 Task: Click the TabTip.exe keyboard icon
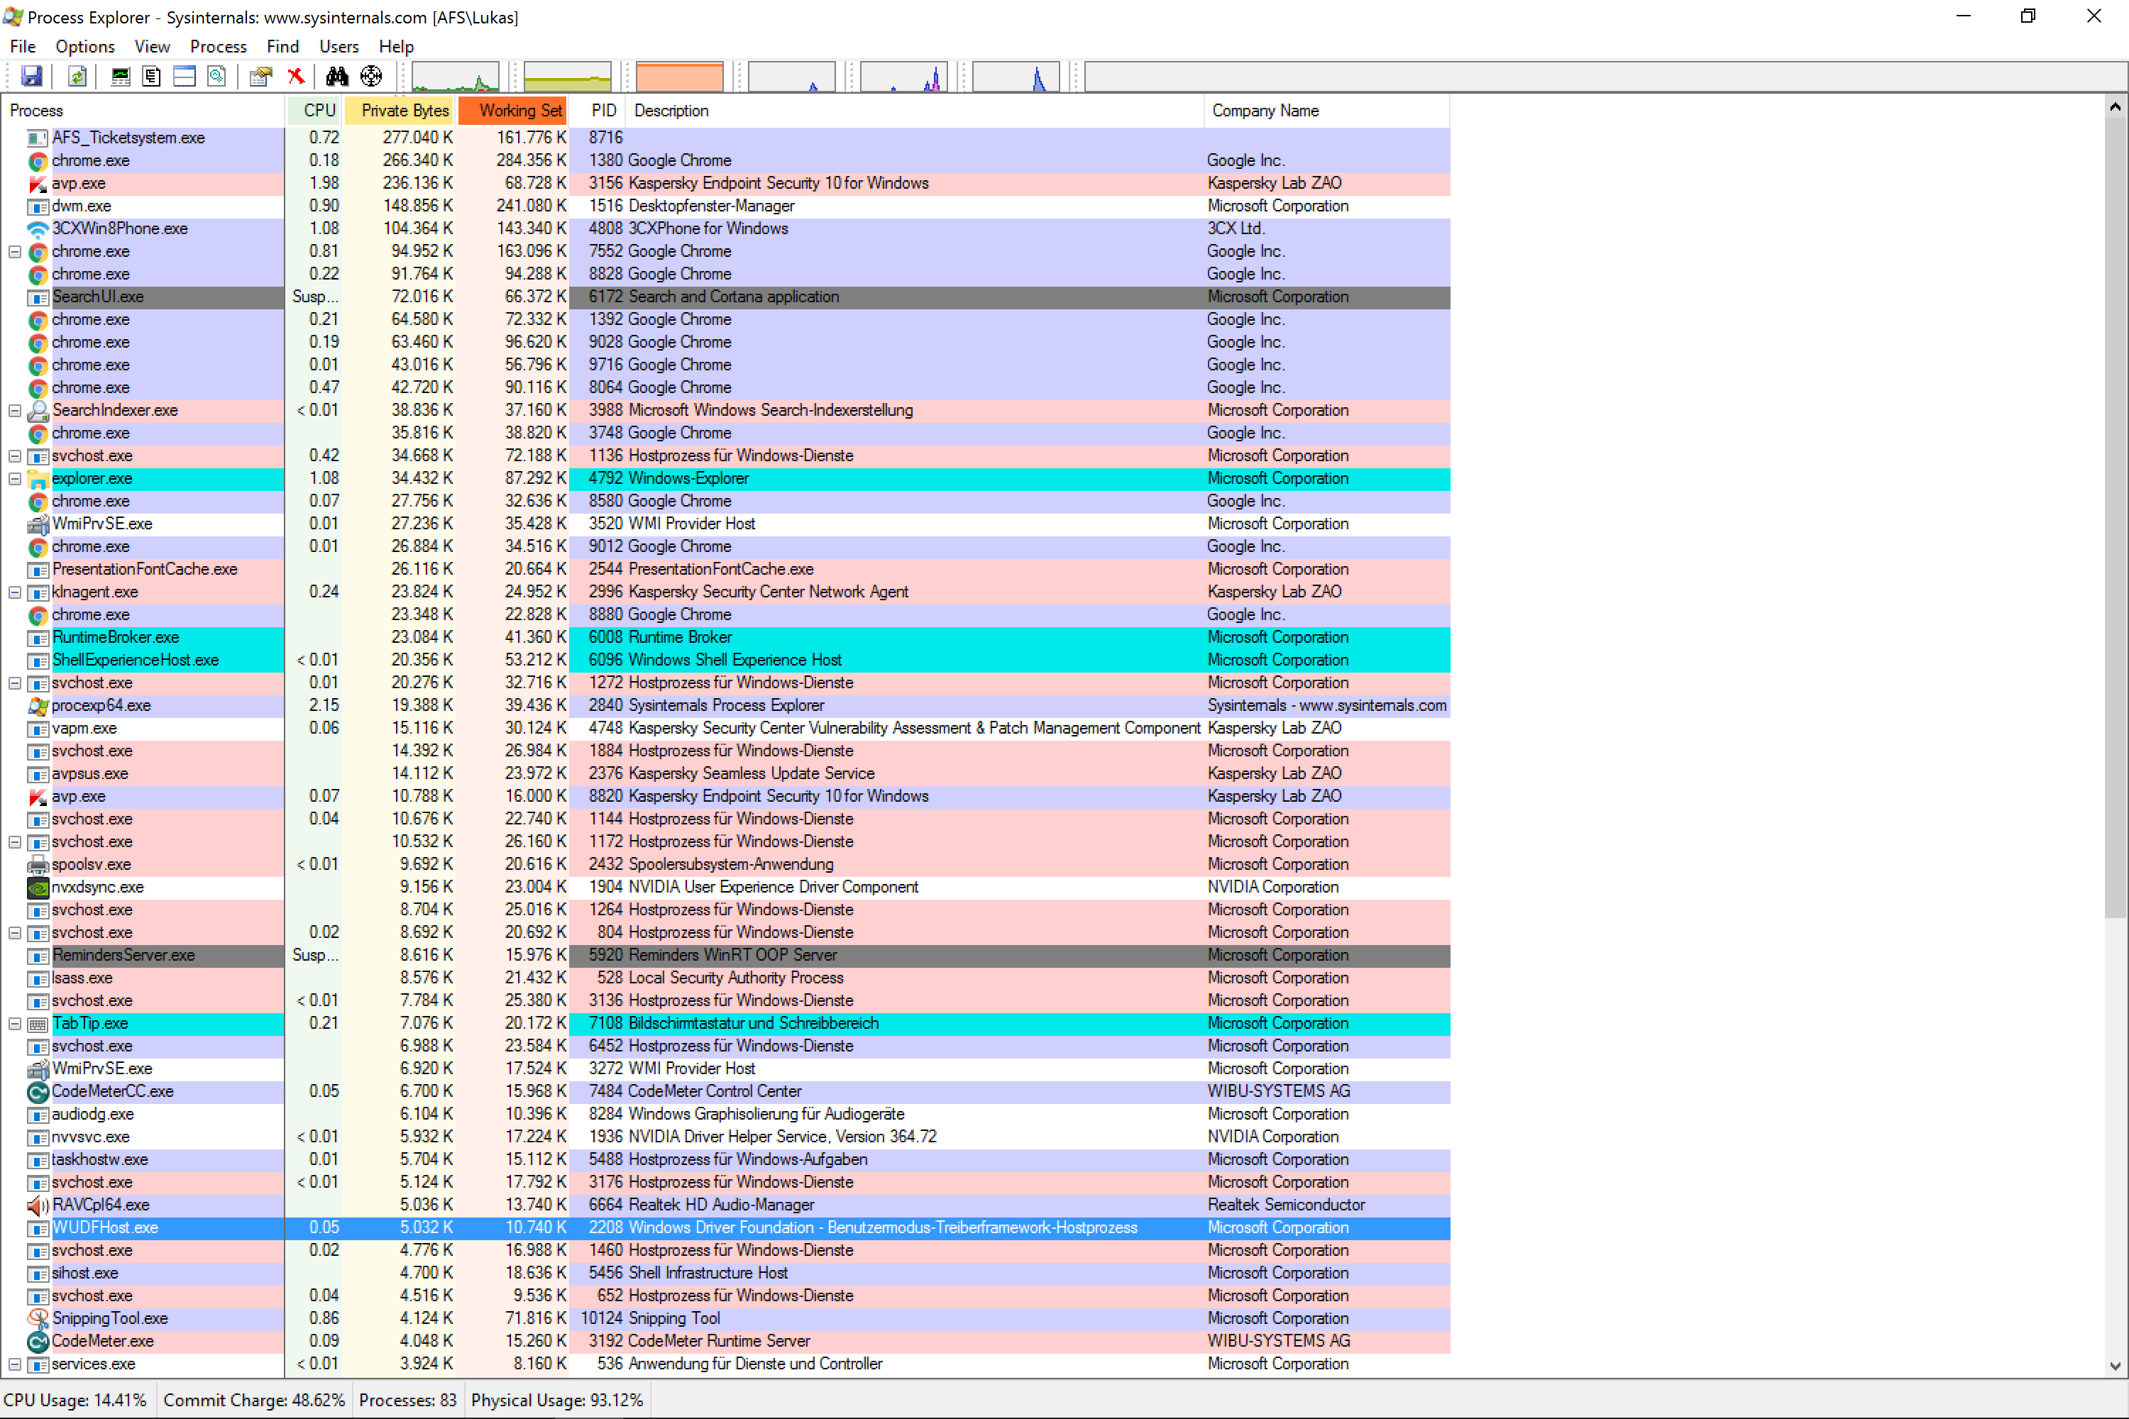point(38,1024)
